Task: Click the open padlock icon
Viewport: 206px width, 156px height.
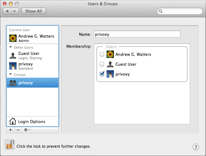Action: (10, 145)
